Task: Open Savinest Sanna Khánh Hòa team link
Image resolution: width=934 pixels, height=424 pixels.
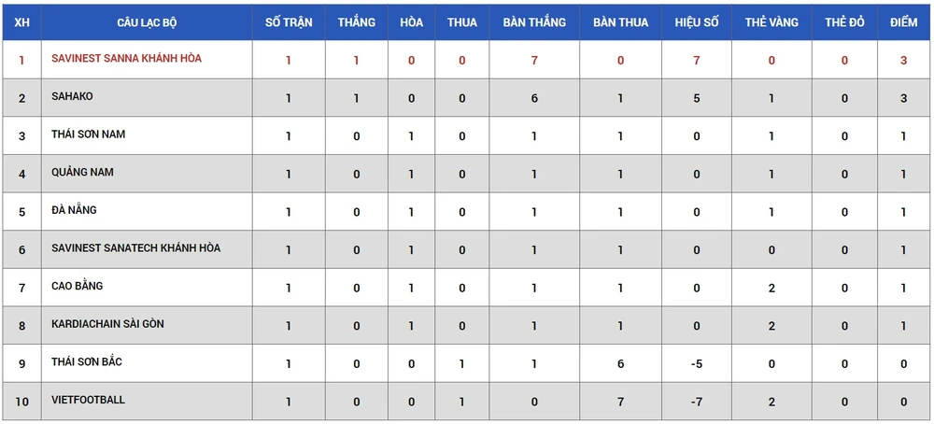Action: click(x=126, y=58)
